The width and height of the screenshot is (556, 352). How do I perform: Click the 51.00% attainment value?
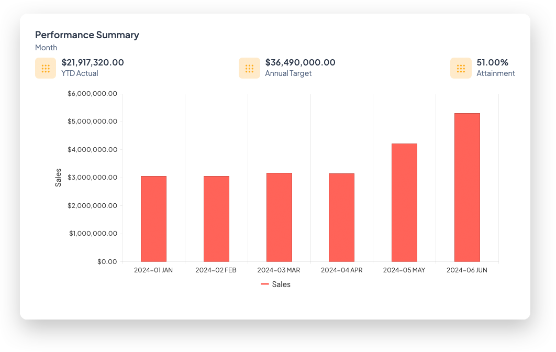pos(492,62)
